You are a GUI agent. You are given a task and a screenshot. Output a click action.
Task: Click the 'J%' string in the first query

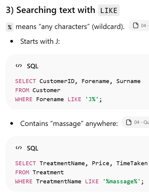point(92,99)
